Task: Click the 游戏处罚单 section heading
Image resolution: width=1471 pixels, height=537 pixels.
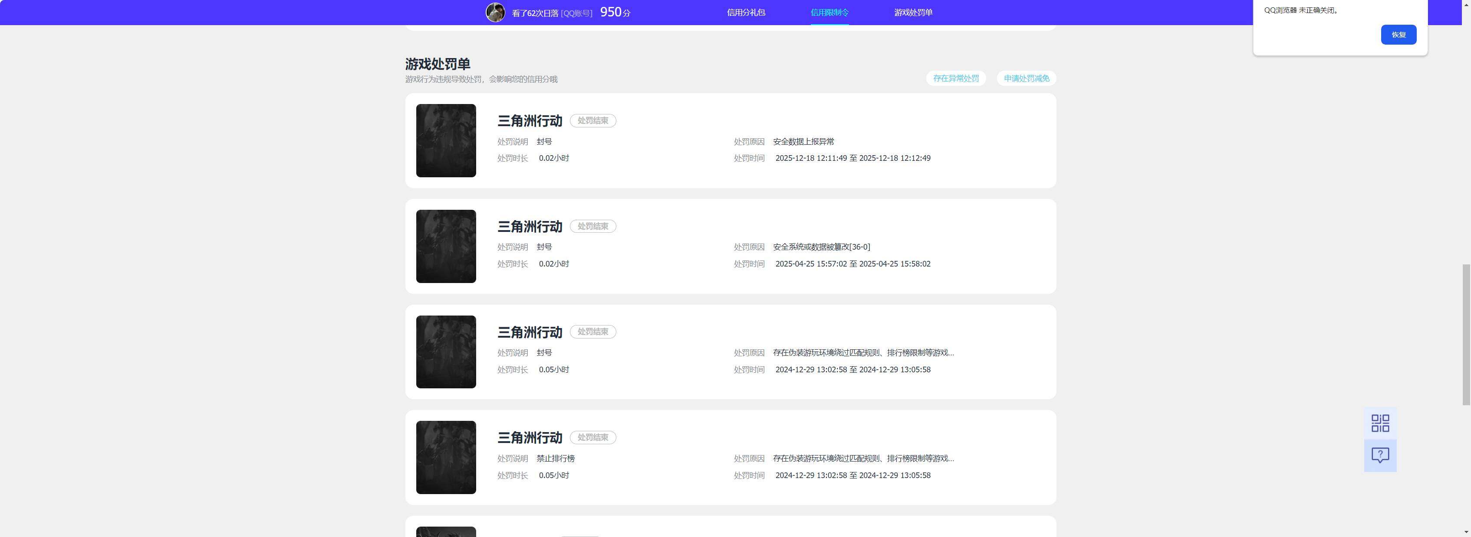Action: [438, 64]
